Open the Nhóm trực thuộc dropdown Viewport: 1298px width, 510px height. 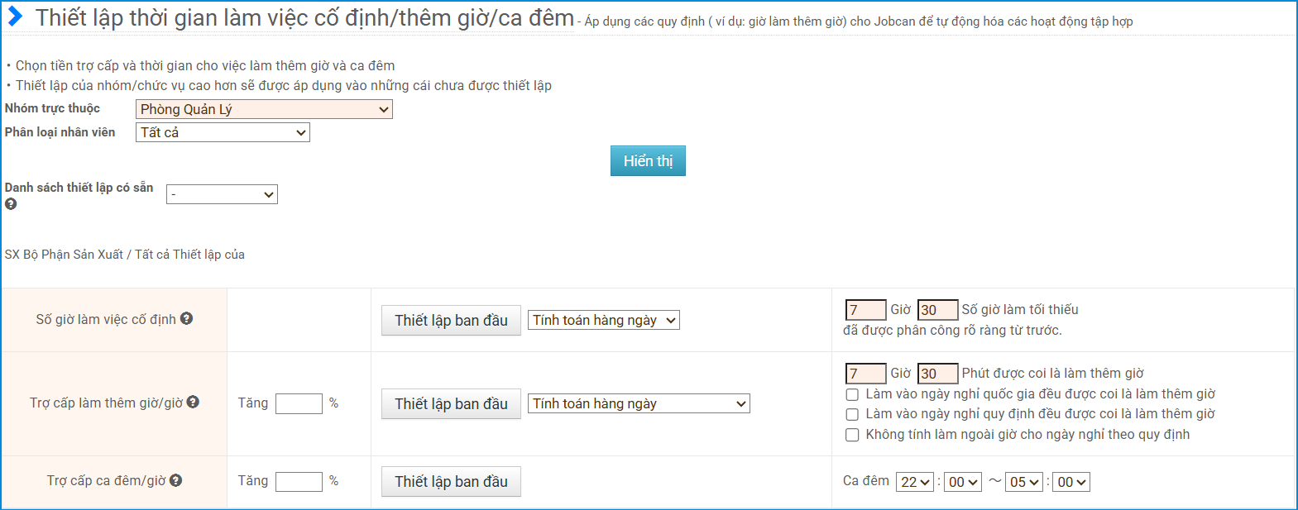tap(264, 109)
